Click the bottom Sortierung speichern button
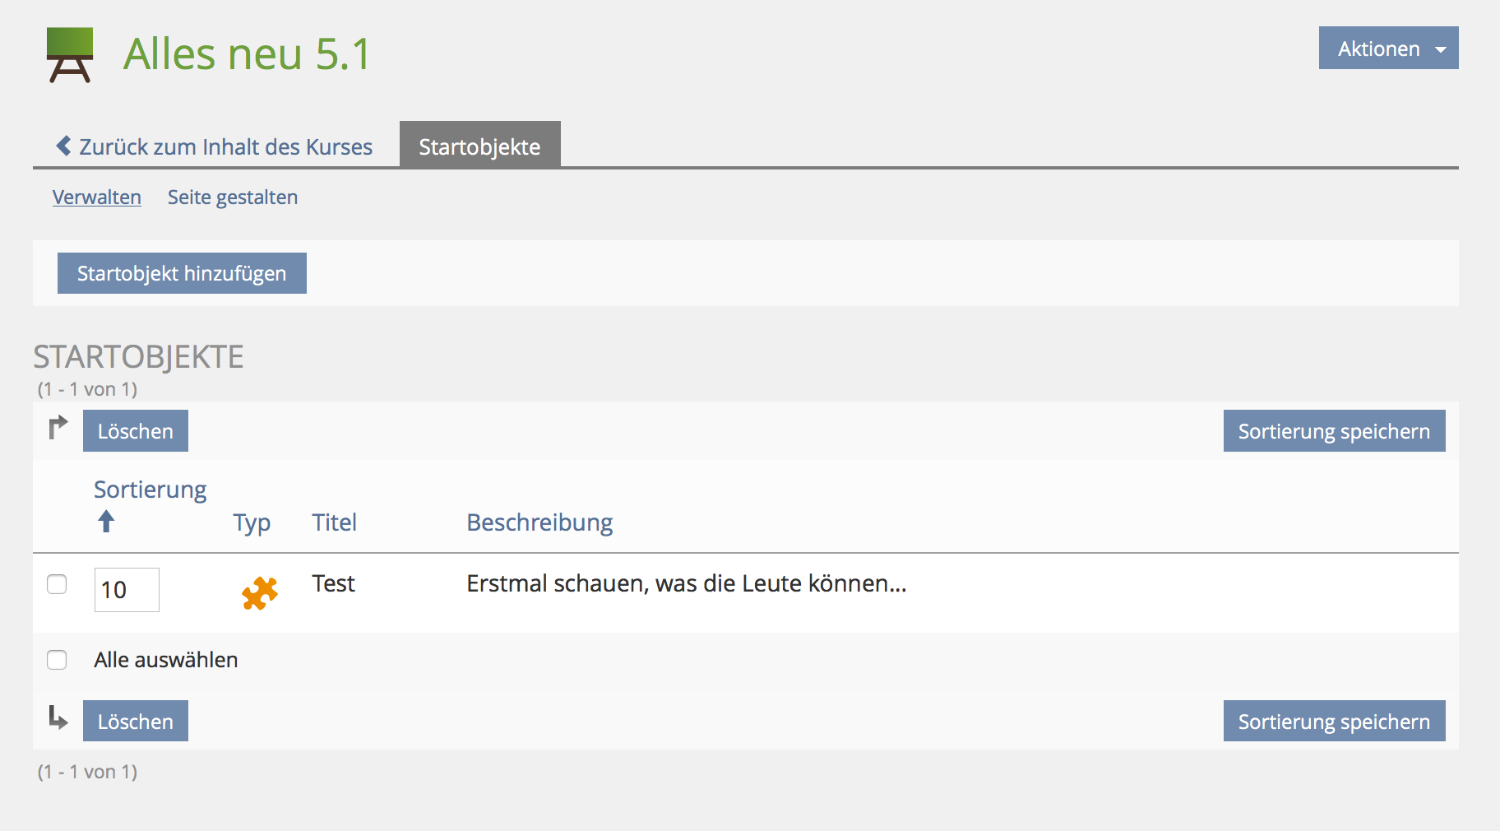1500x831 pixels. [1334, 722]
